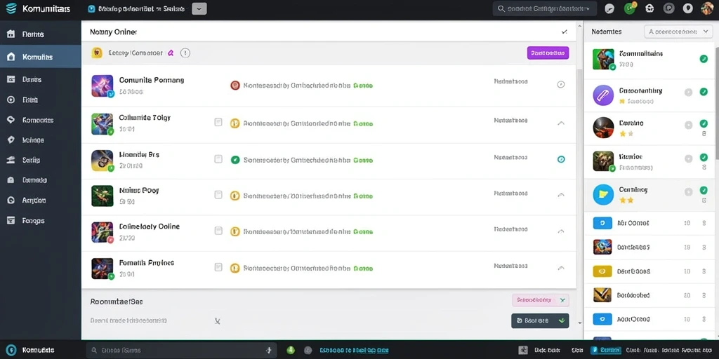
Task: Click green status check in Moonder Brs row
Action: tap(235, 160)
